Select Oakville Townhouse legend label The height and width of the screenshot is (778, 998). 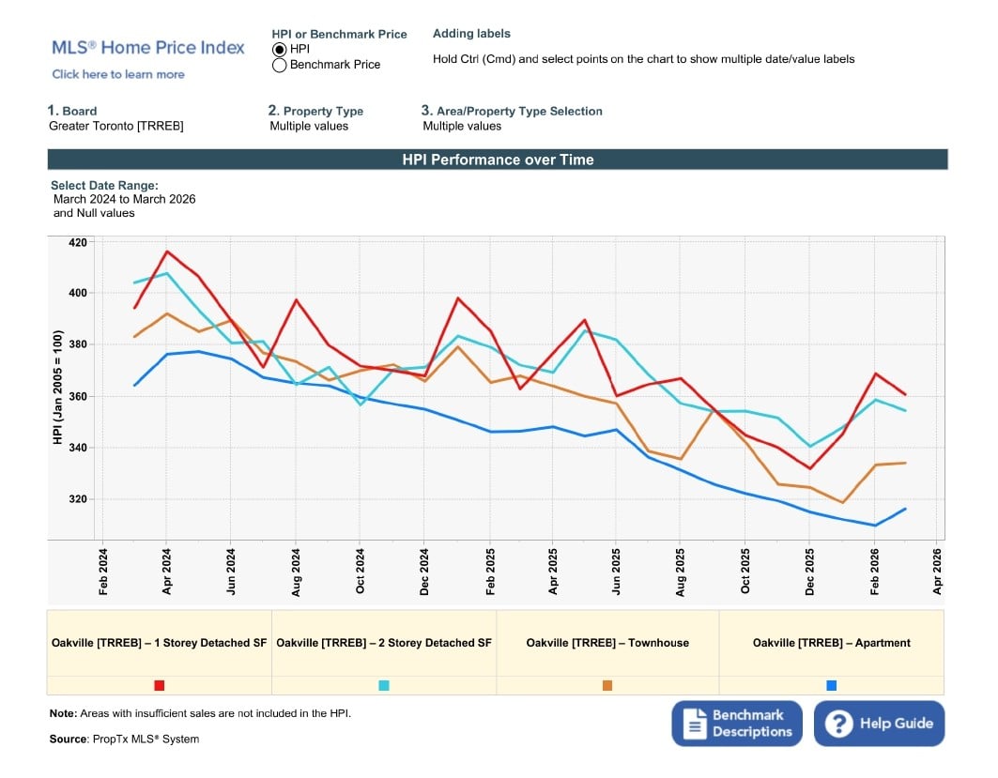tap(607, 643)
